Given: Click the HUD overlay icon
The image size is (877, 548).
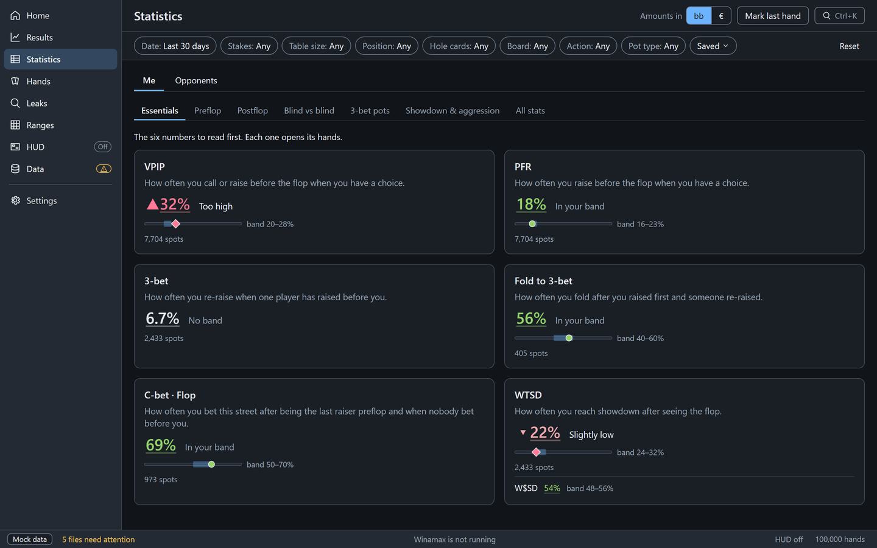Looking at the screenshot, I should pos(15,147).
